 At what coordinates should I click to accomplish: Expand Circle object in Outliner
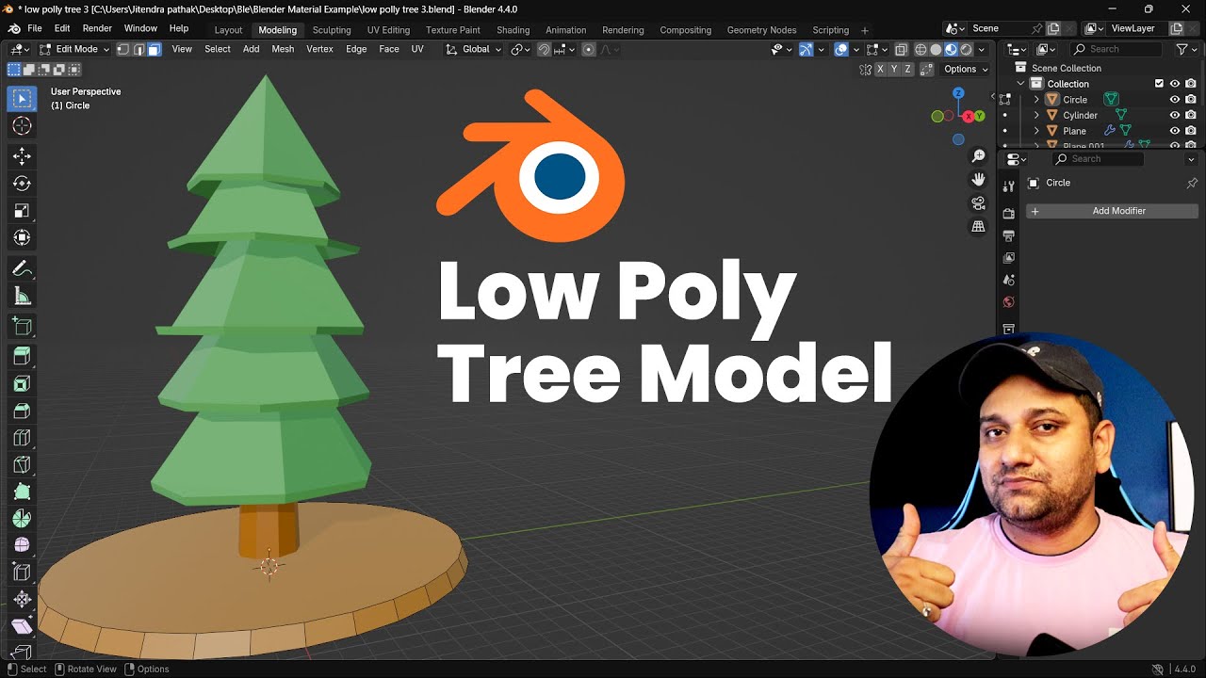(1036, 100)
